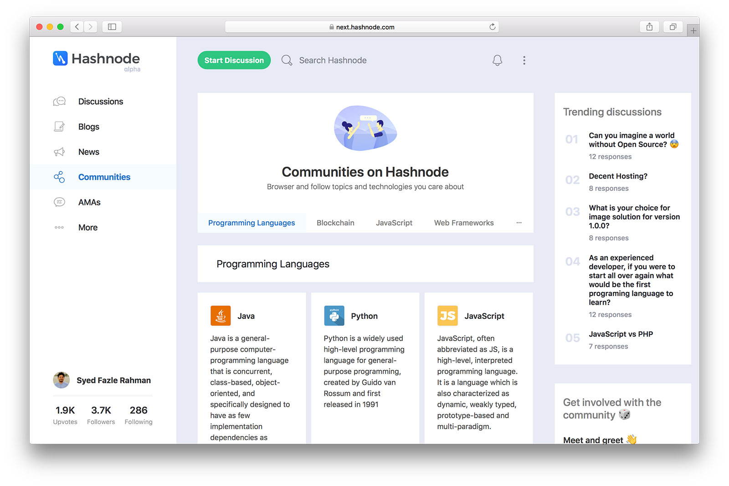Reload the page in address bar
Image resolution: width=729 pixels, height=486 pixels.
tap(492, 27)
